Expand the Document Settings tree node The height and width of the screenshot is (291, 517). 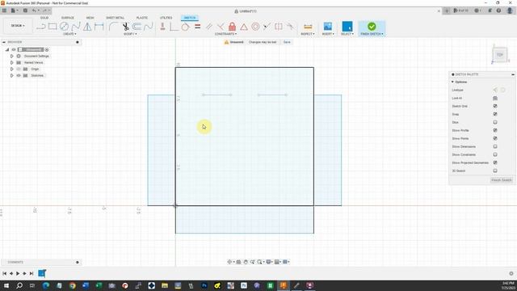tap(12, 56)
